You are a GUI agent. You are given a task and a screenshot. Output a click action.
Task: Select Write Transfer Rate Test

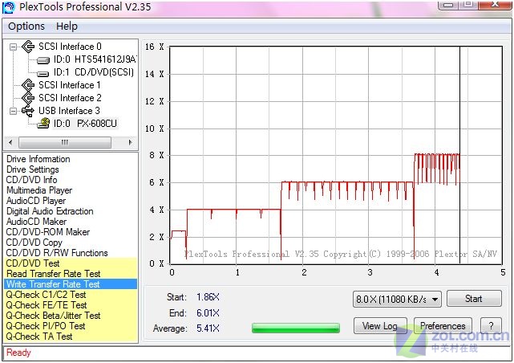coord(71,284)
